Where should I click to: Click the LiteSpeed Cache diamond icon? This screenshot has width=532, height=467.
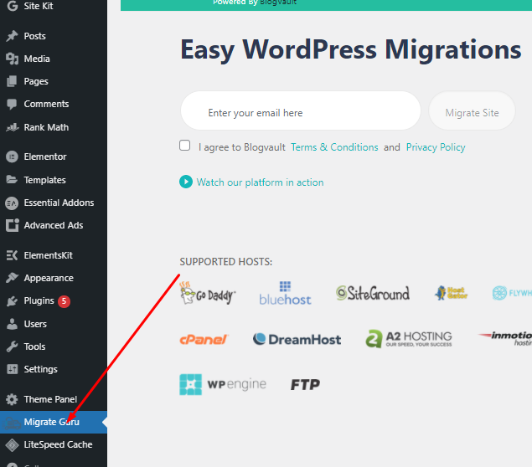12,445
